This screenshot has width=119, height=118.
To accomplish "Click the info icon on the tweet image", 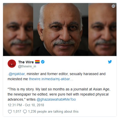I will pyautogui.click(x=113, y=6).
